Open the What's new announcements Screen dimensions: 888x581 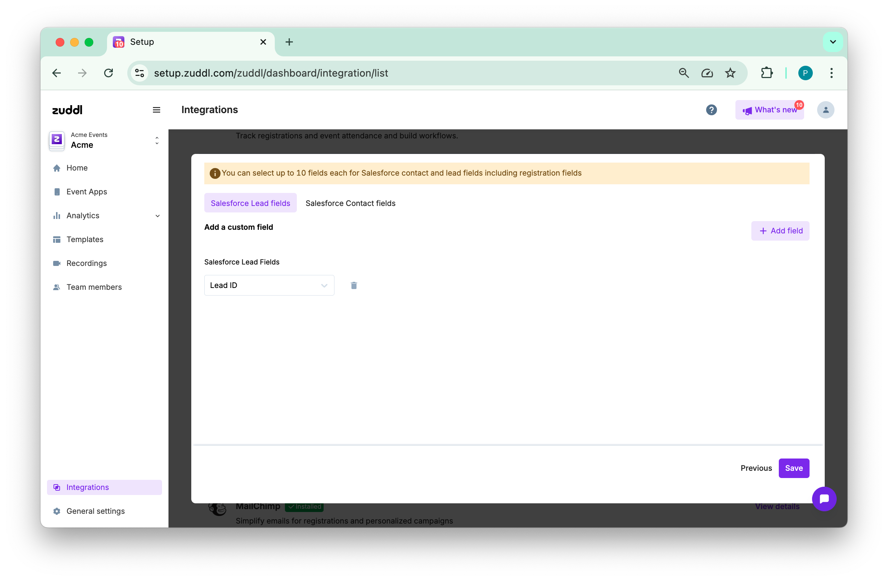click(x=769, y=109)
